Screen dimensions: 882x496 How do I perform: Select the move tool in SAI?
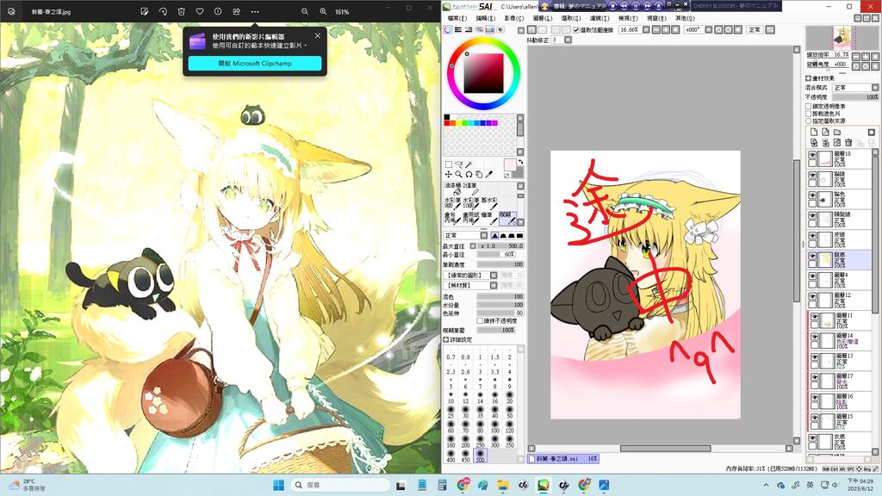pos(448,175)
